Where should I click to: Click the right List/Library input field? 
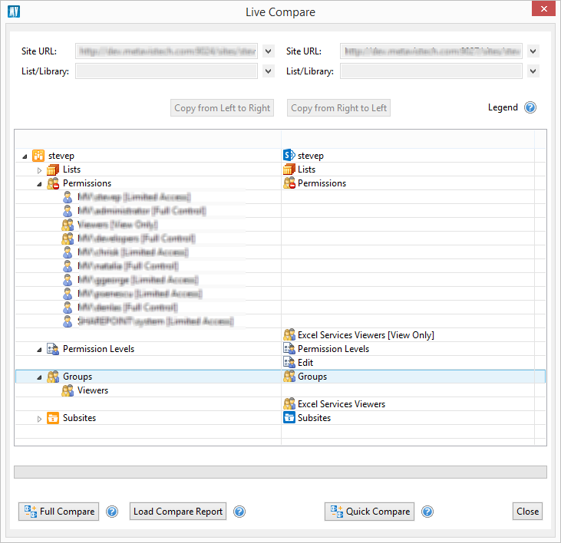(431, 71)
